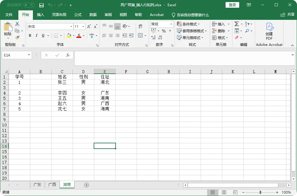
Task: Click the Save icon in title bar
Action: [41, 5]
